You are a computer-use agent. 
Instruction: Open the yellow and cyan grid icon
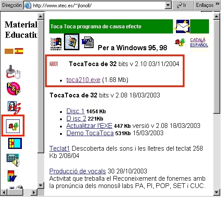coord(15,143)
